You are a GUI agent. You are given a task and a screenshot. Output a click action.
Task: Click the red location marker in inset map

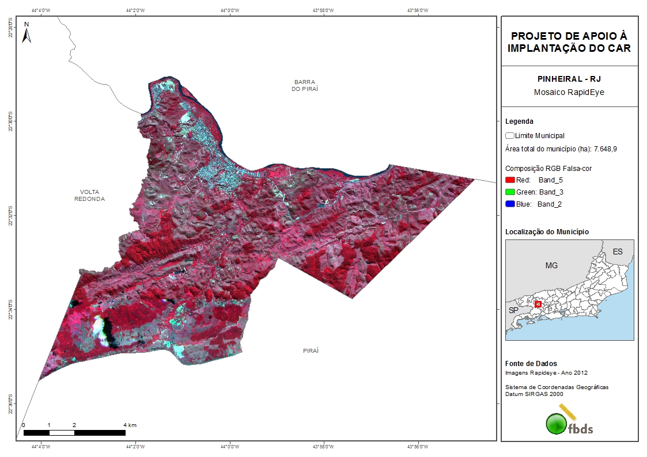pyautogui.click(x=538, y=304)
